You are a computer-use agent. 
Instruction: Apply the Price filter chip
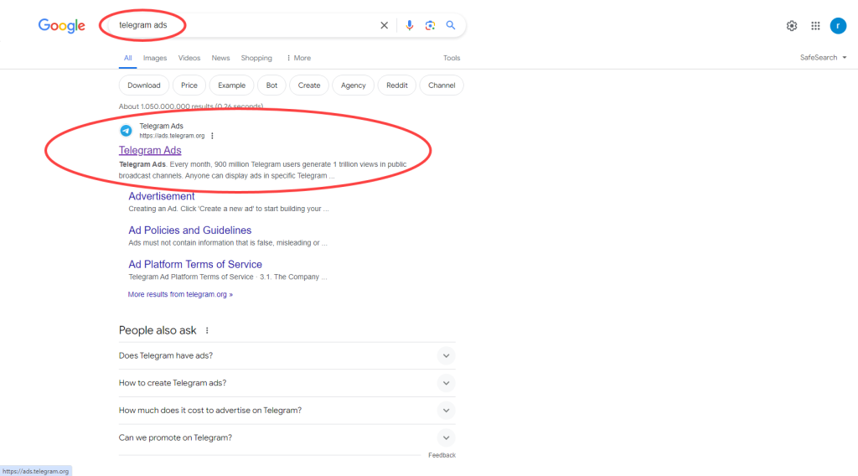pos(189,85)
